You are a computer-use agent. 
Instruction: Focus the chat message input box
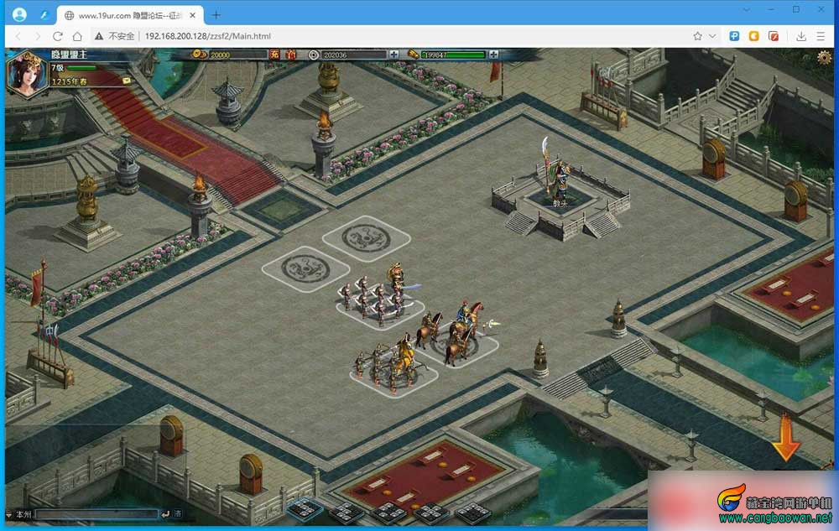[x=96, y=514]
